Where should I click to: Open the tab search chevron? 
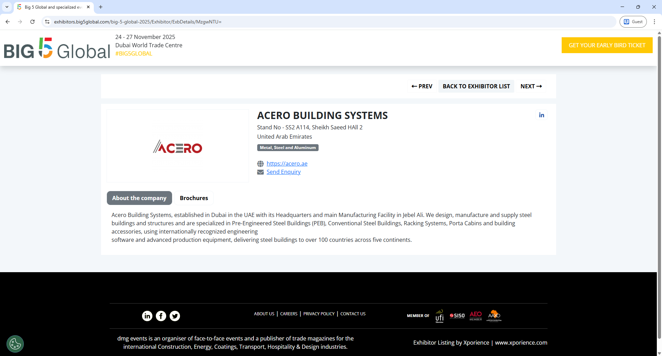tap(7, 7)
